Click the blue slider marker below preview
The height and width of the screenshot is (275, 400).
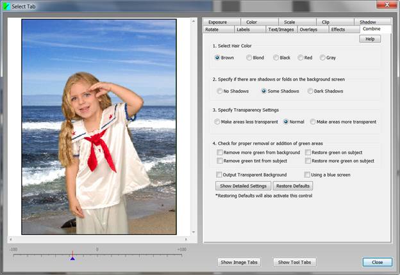72,258
